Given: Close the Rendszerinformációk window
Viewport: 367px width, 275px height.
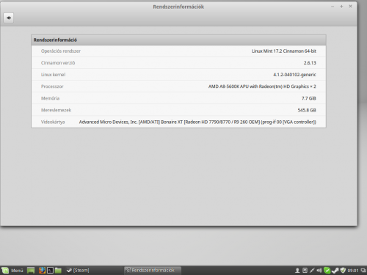Looking at the screenshot, I should click(x=350, y=7).
